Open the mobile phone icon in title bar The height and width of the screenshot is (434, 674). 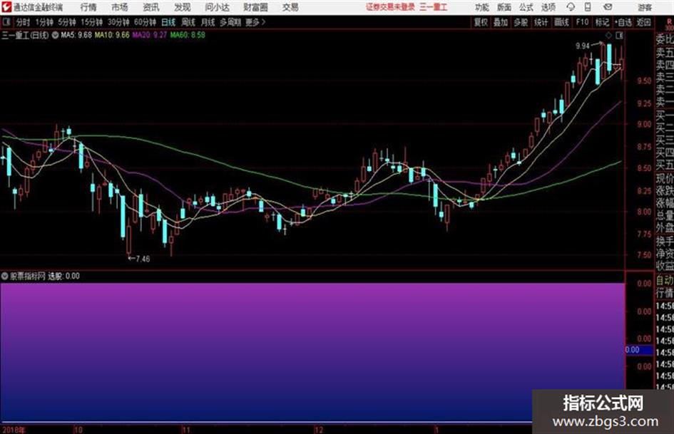[x=588, y=7]
